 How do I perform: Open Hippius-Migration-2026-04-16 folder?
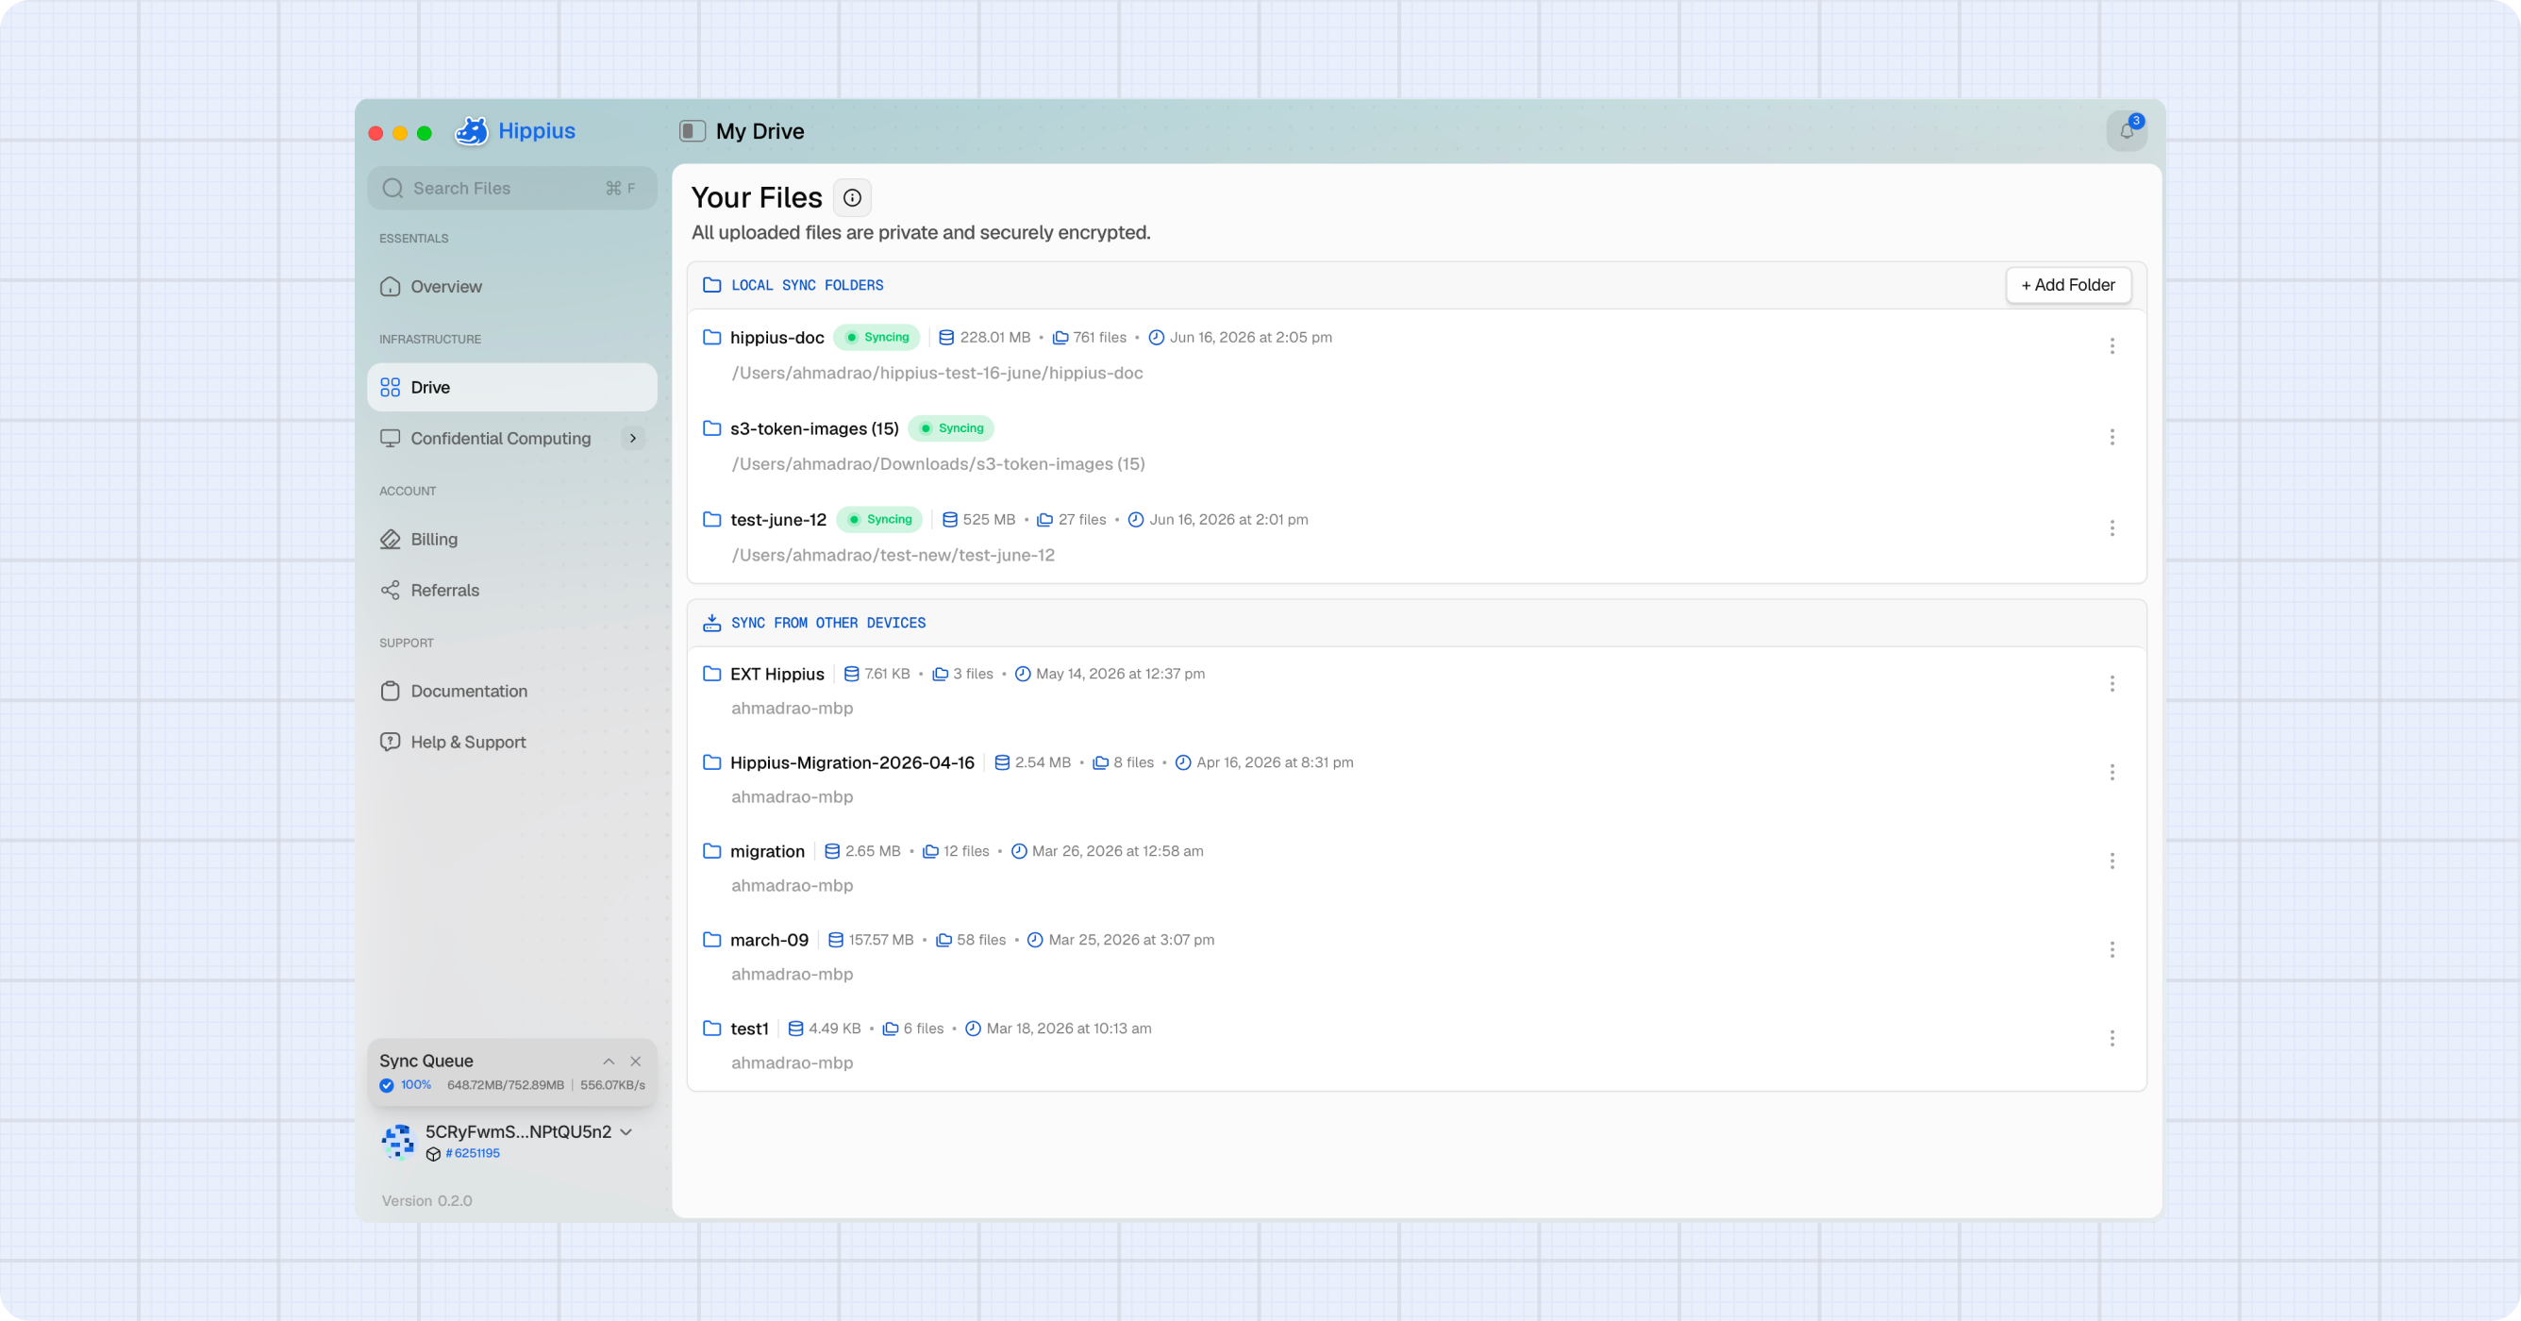click(852, 762)
